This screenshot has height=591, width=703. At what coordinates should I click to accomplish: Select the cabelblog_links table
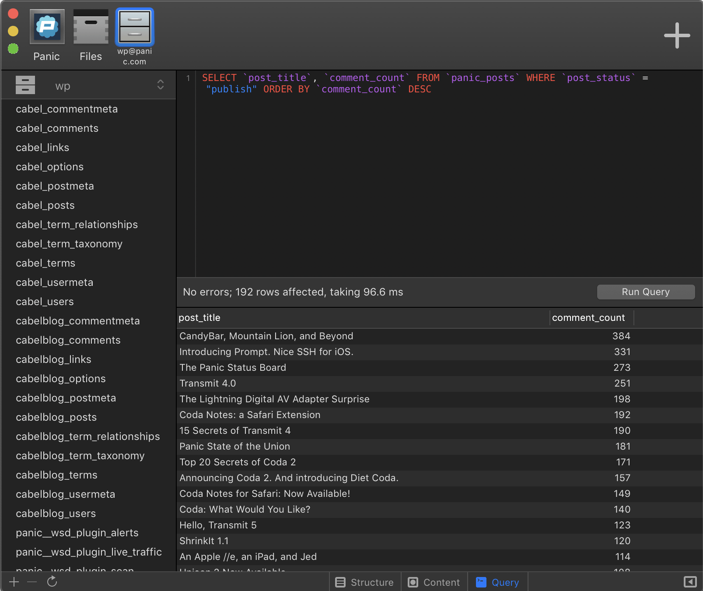[89, 359]
